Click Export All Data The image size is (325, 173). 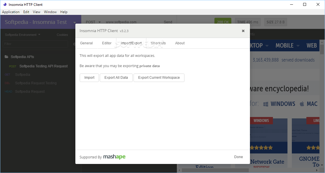click(x=116, y=78)
